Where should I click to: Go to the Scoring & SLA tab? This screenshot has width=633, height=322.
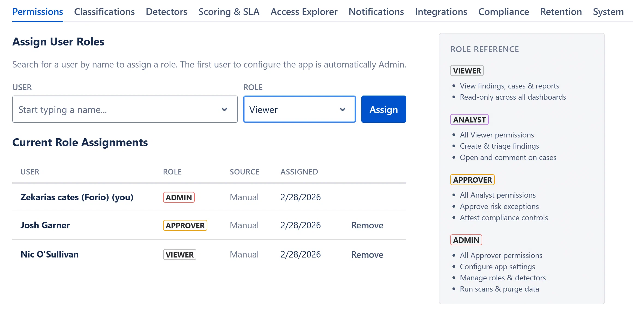pyautogui.click(x=229, y=12)
